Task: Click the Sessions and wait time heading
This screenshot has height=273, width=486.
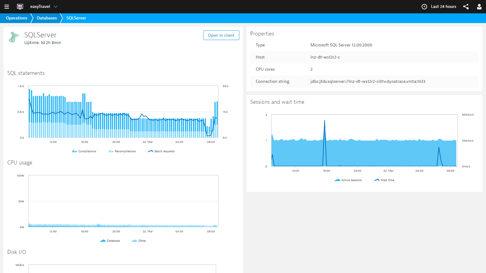Action: tap(277, 102)
